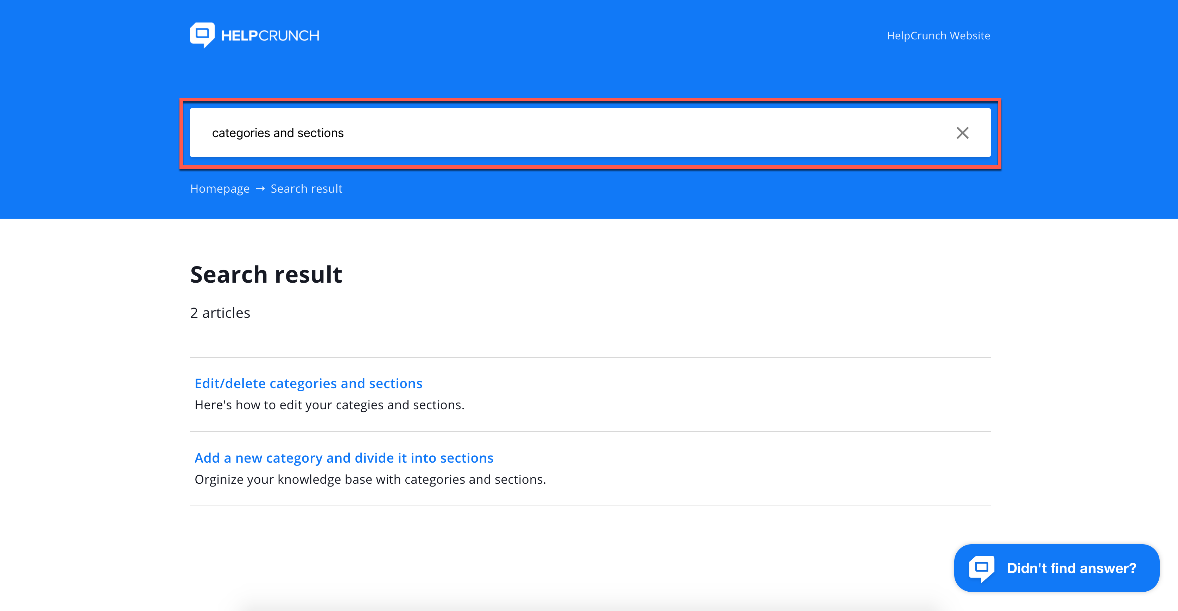Click the first article's description text
Viewport: 1178px width, 611px height.
pos(330,404)
